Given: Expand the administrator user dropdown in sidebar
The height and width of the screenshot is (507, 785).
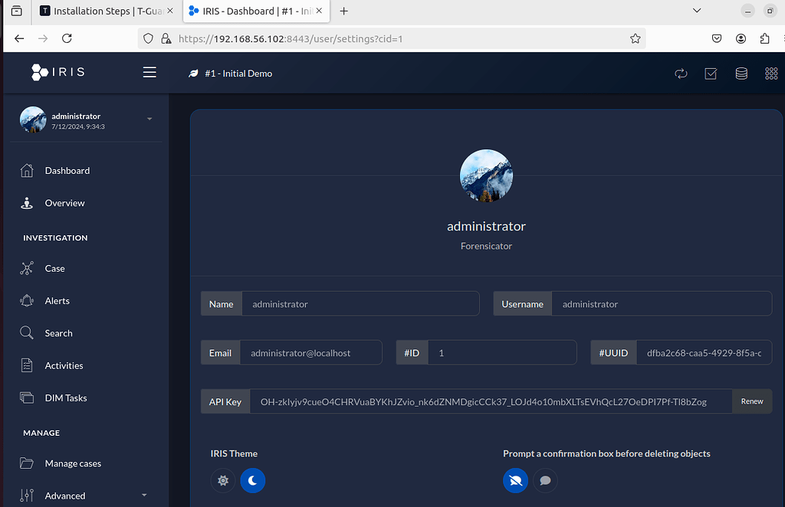Looking at the screenshot, I should [149, 119].
